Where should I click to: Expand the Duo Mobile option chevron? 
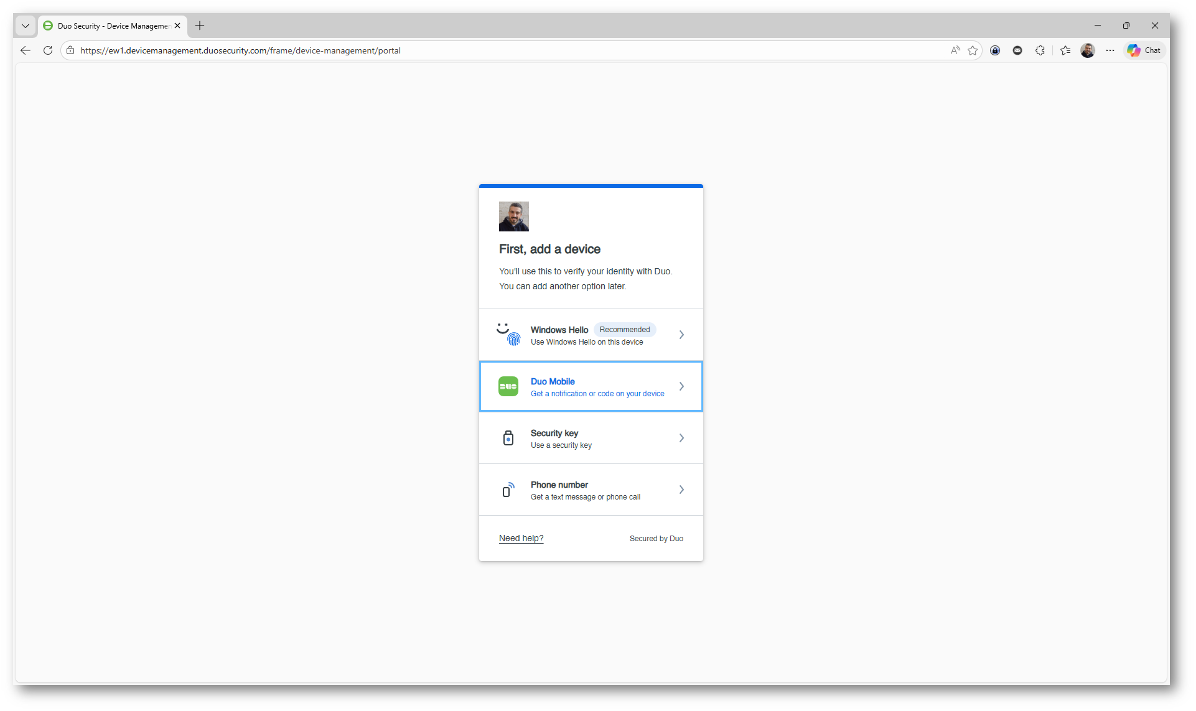[681, 386]
